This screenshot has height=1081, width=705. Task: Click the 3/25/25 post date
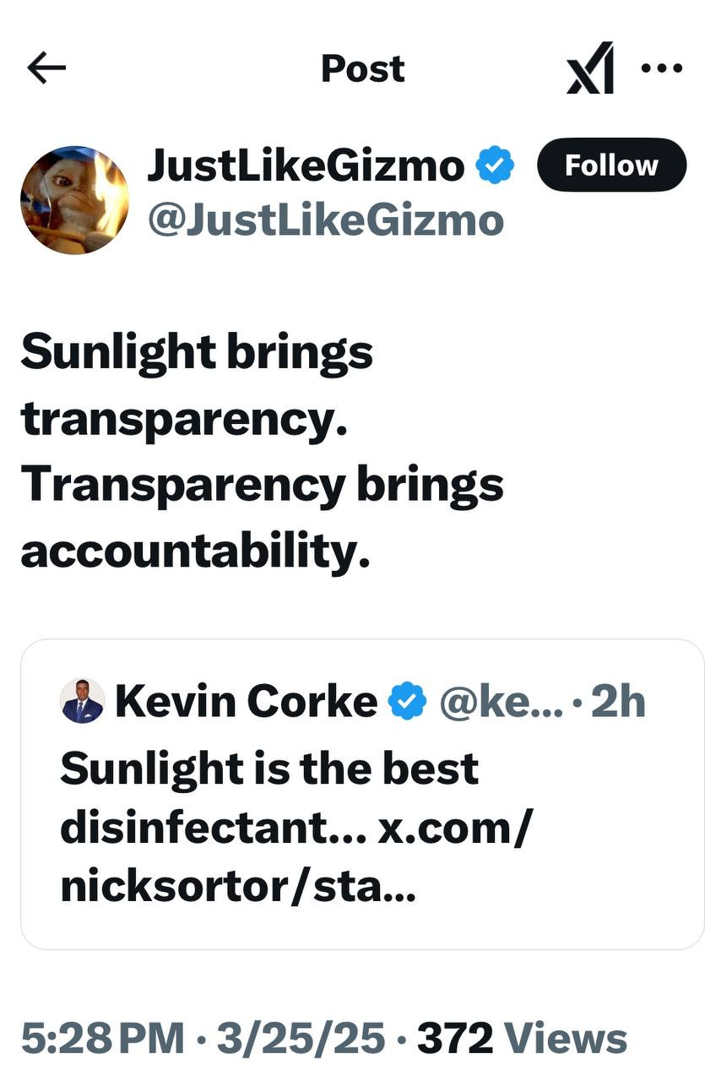pyautogui.click(x=301, y=1039)
